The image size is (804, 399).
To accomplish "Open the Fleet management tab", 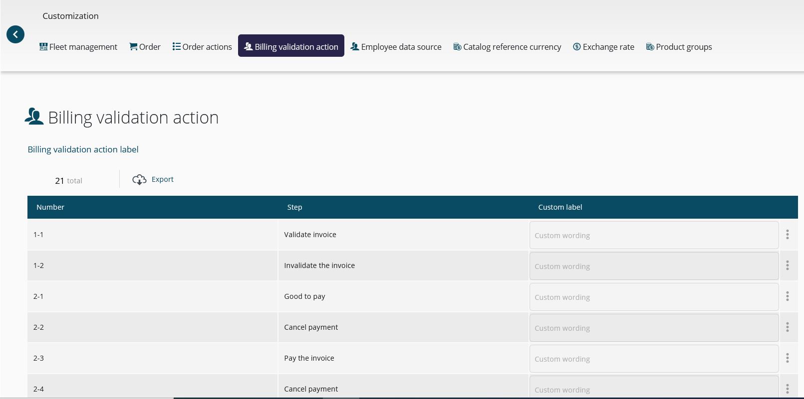I will pyautogui.click(x=78, y=47).
